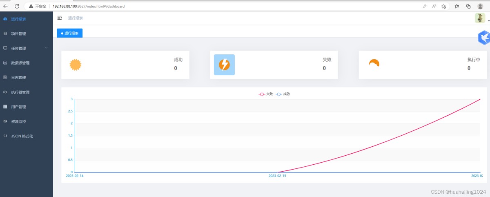Open the browser profile icon
This screenshot has height=197, width=490.
[x=480, y=6]
